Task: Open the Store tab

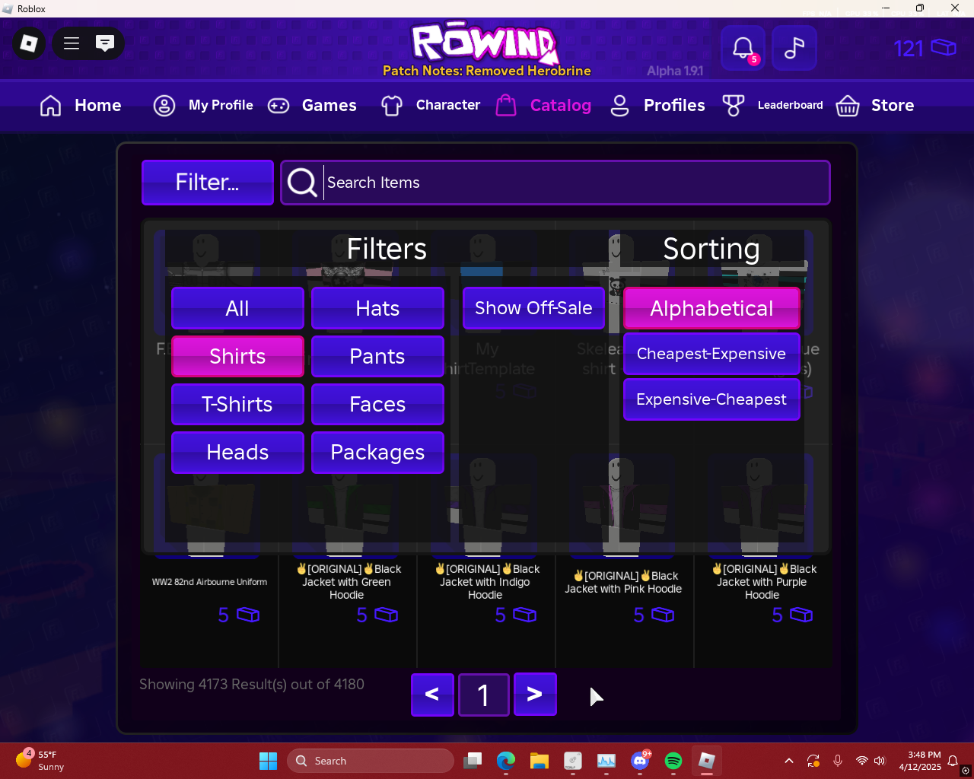Action: pos(875,105)
